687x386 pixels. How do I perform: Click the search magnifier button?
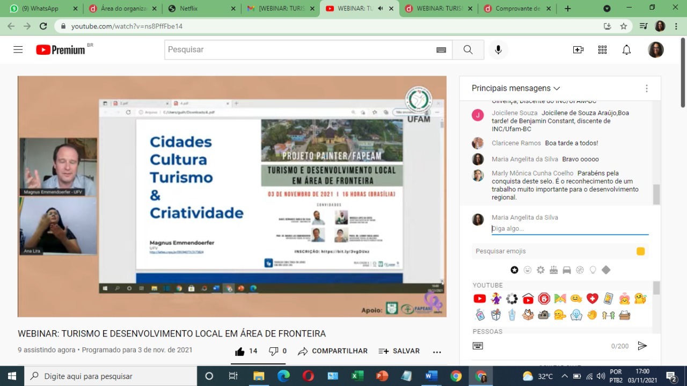click(x=468, y=50)
